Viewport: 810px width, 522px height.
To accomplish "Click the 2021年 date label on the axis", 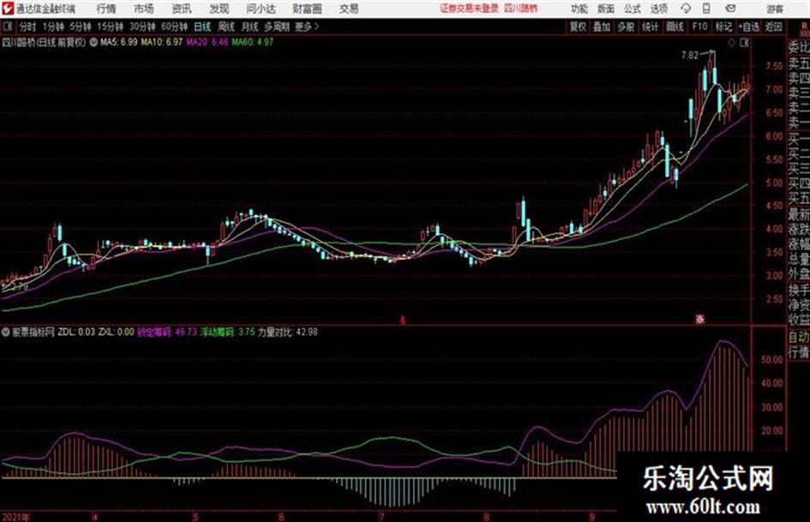I will coord(16,517).
